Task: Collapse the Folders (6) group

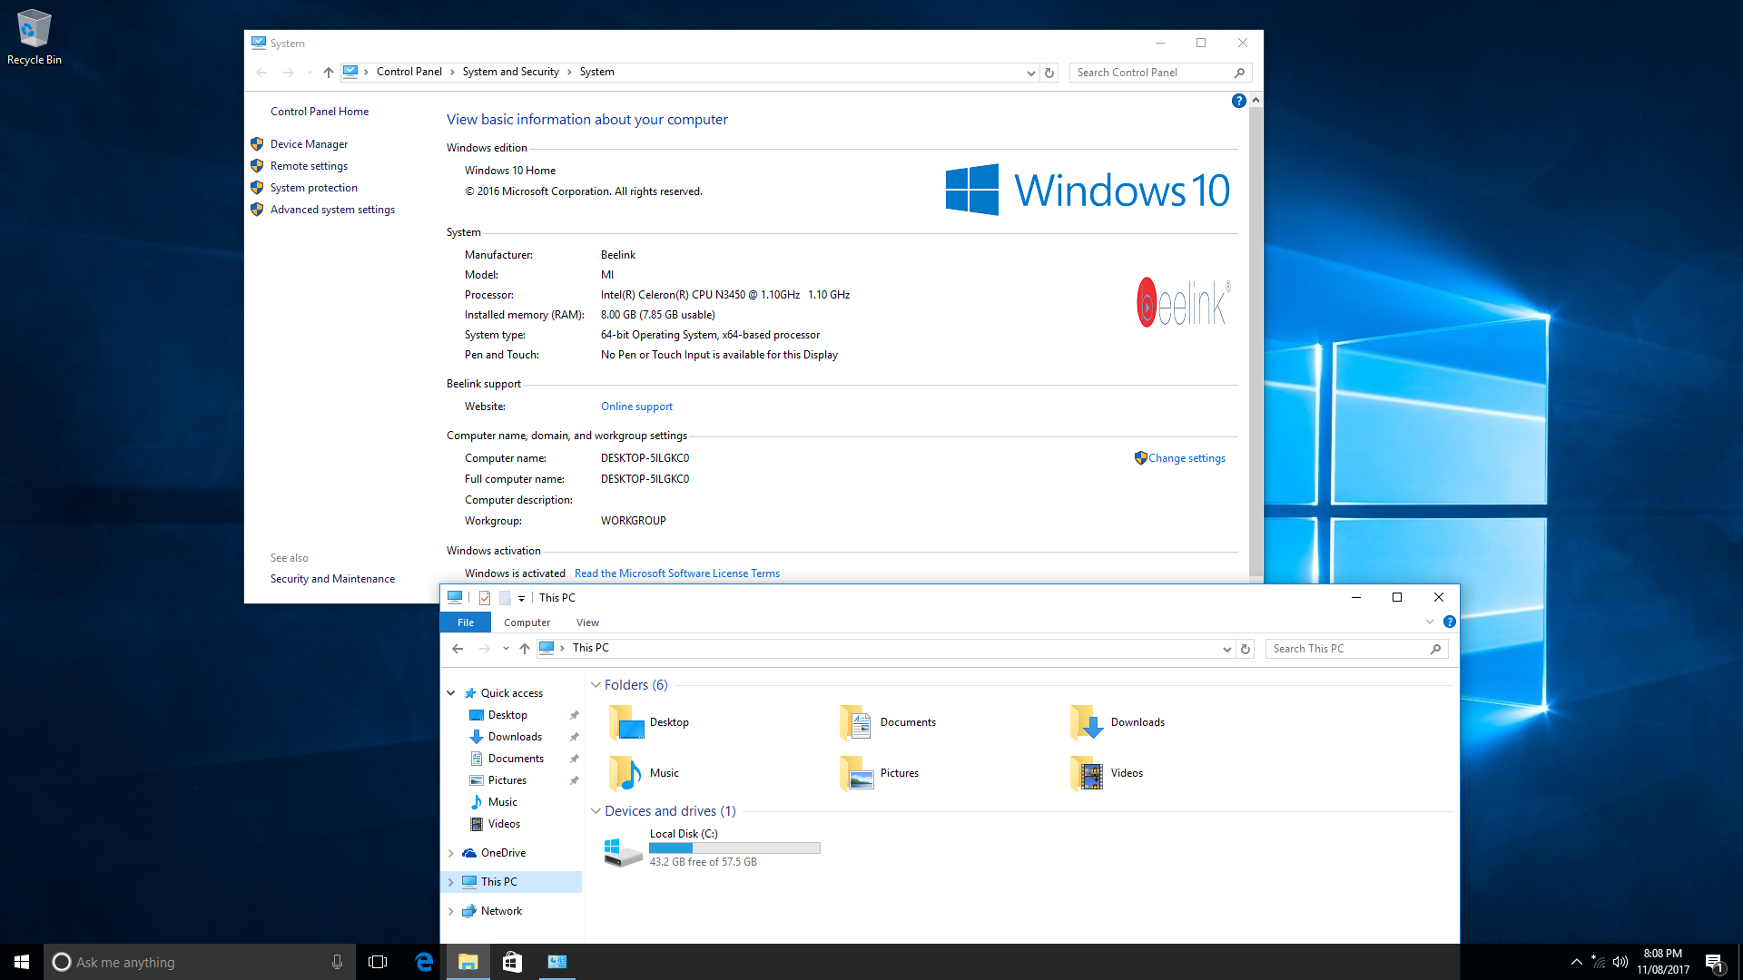Action: pos(596,685)
